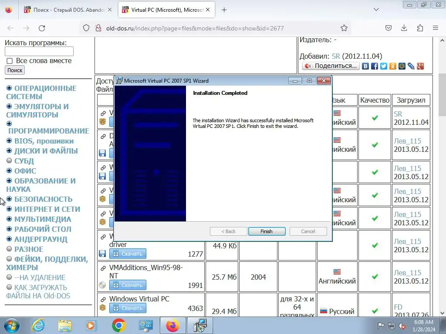Click link icon beside VMAdditions_Win95-98-NT
Image resolution: width=446 pixels, height=334 pixels.
pos(103,268)
